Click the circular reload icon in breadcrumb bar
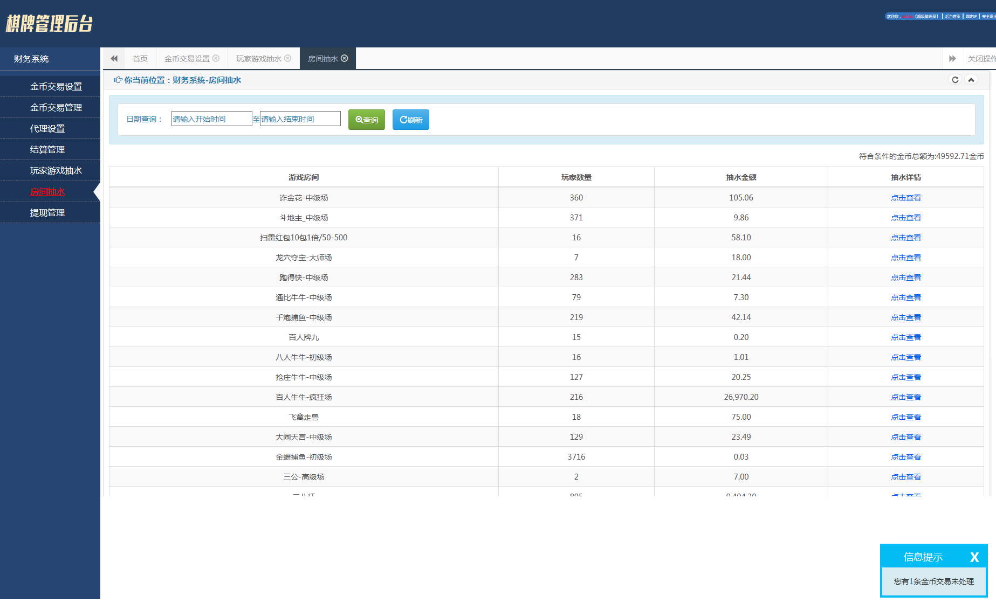 pyautogui.click(x=955, y=80)
